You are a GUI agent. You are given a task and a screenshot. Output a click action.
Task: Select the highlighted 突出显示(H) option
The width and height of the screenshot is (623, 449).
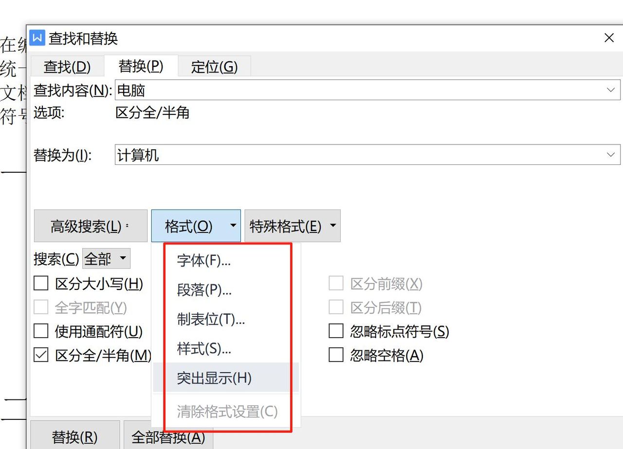(x=212, y=377)
